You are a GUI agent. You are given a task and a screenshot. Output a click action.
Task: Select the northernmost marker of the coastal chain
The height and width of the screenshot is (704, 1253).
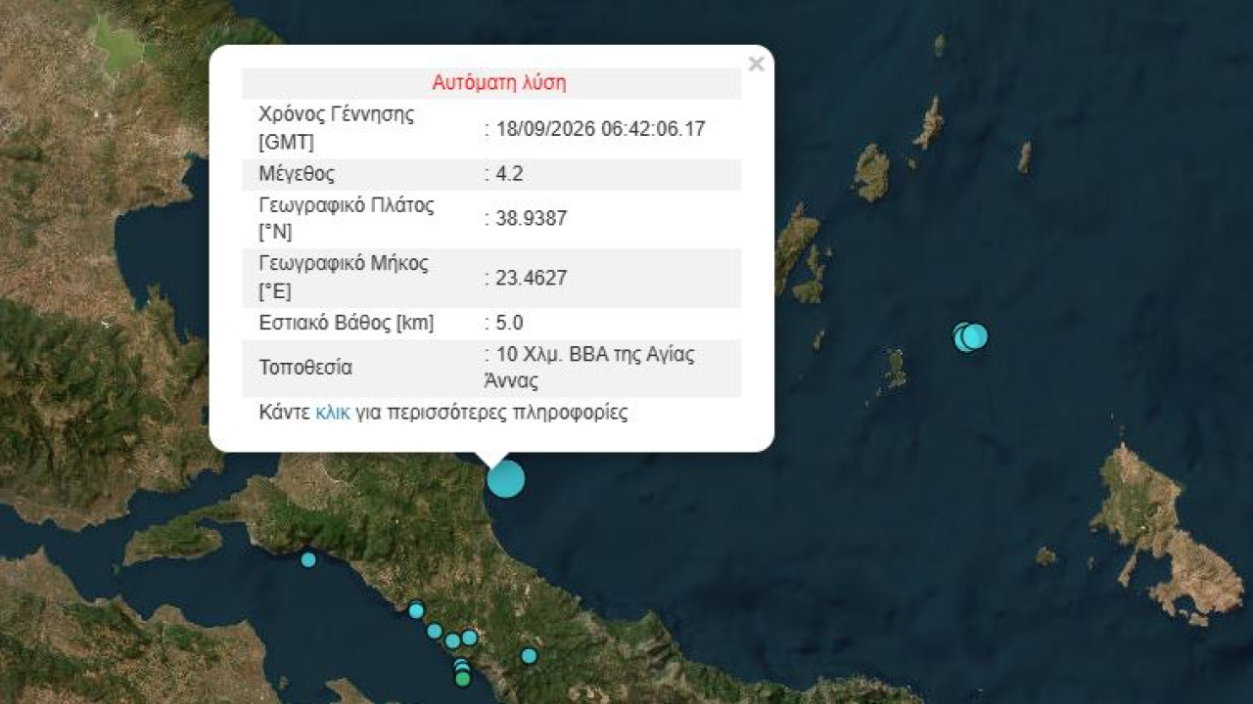pos(416,610)
